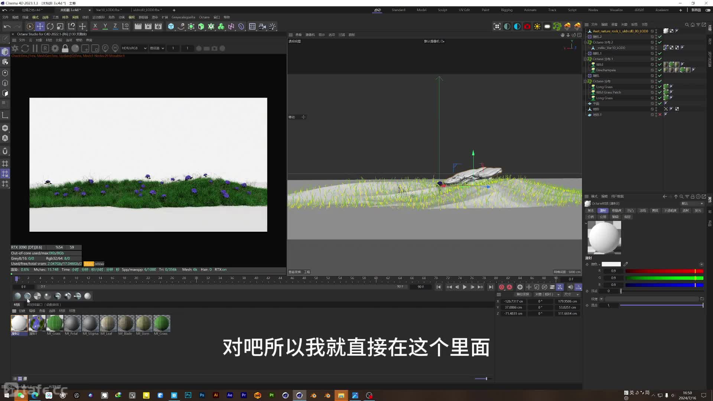713x401 pixels.
Task: Open After Effects from Windows taskbar
Action: (x=230, y=395)
